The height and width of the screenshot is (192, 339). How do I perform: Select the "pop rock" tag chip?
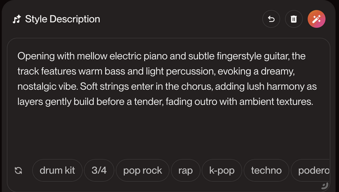(x=142, y=170)
